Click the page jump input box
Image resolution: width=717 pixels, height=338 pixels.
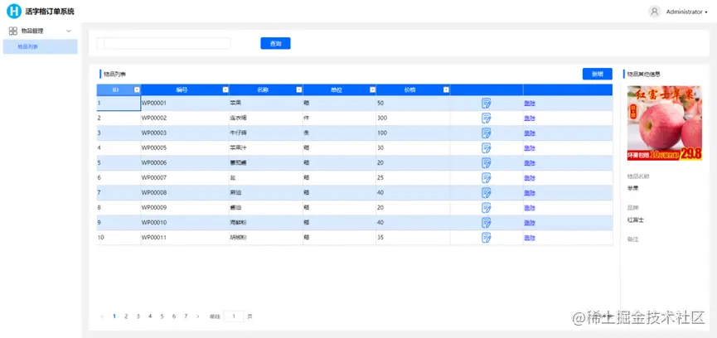click(x=234, y=316)
